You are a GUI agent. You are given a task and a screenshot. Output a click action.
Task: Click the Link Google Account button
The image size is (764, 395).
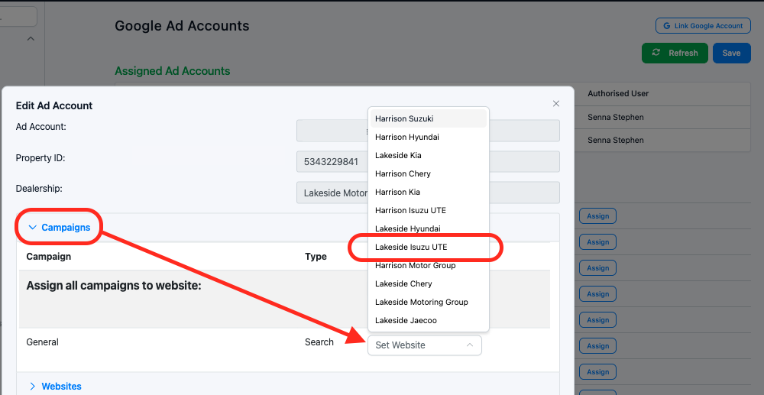click(703, 26)
